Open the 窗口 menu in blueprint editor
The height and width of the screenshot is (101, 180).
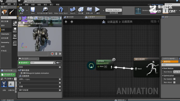pyautogui.click(x=51, y=4)
